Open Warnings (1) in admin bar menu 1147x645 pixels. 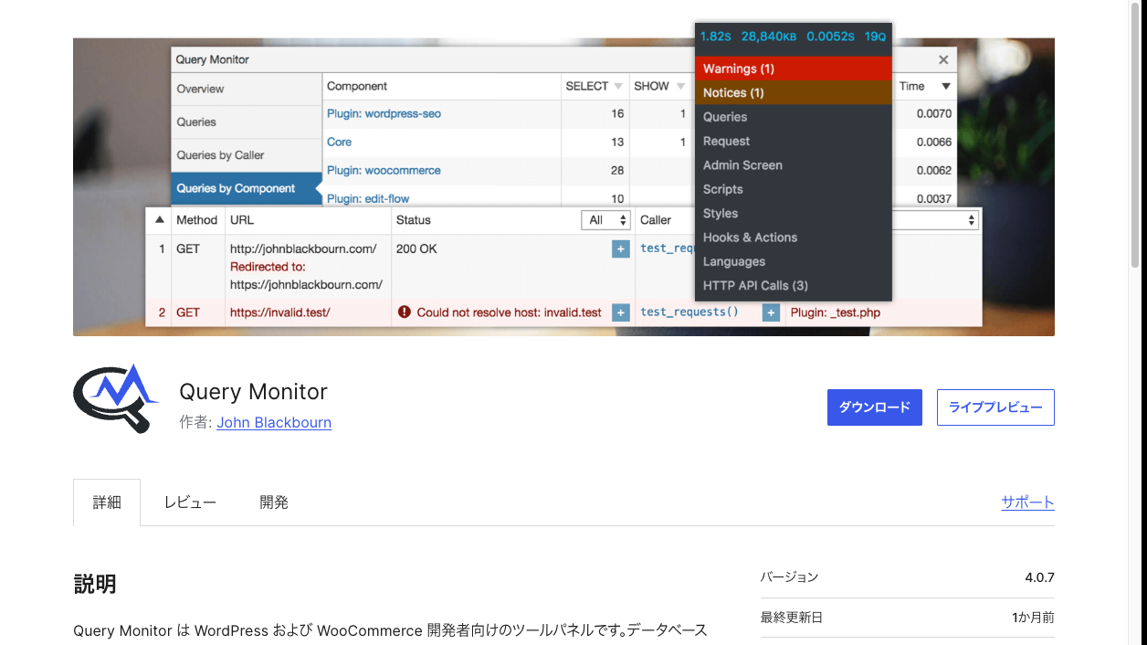793,69
